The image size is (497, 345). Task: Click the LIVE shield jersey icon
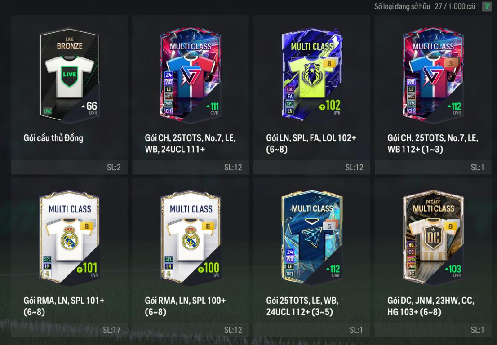tap(69, 76)
